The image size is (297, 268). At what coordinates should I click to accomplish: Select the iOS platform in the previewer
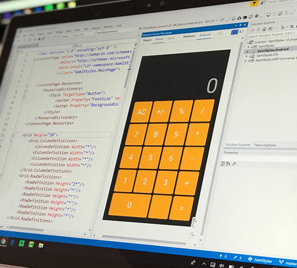[x=220, y=33]
